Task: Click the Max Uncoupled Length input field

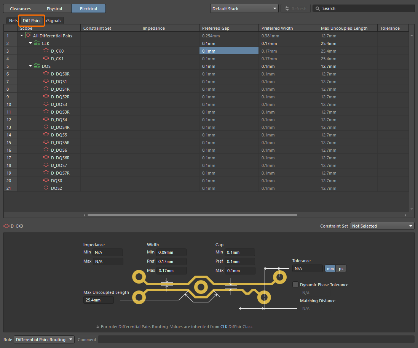Action: point(98,300)
